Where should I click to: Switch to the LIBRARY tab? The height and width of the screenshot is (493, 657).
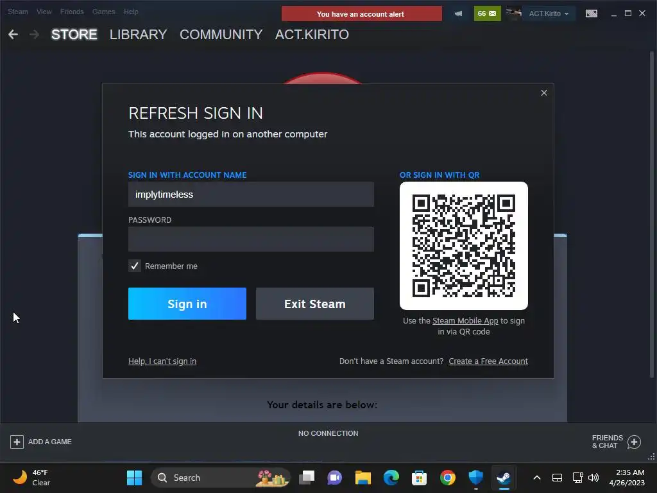139,35
